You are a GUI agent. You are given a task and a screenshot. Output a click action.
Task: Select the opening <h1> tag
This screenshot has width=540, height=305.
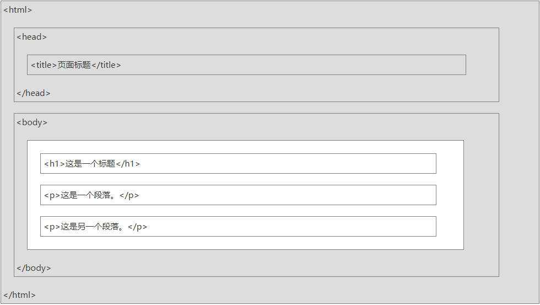(x=55, y=164)
